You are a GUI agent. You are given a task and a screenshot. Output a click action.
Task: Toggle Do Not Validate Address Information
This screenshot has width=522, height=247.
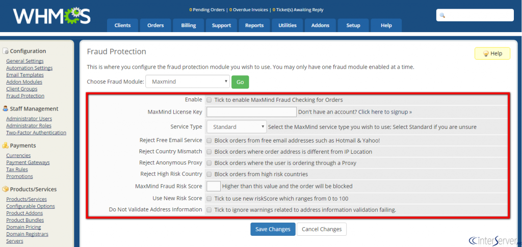pyautogui.click(x=209, y=210)
